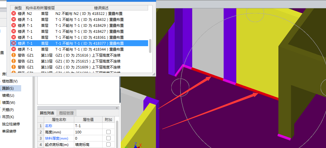
Task: Click the error icon for ID 418361 row
Action: point(13,37)
